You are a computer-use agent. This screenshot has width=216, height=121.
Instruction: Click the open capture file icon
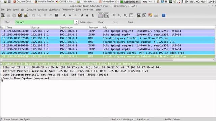(33, 15)
